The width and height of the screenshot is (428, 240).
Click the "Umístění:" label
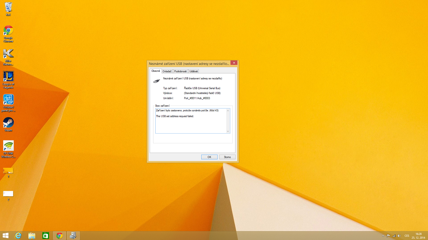[x=168, y=98]
